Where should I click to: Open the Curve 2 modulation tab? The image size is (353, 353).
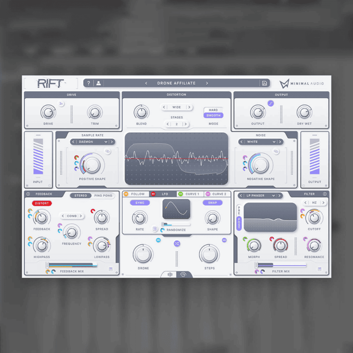tap(217, 194)
